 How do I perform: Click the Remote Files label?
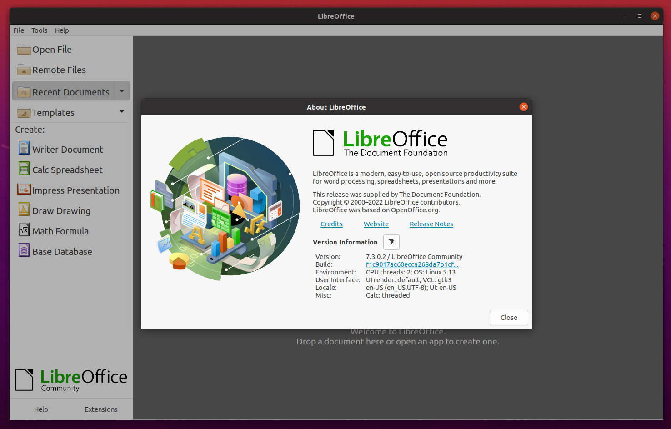tap(59, 70)
